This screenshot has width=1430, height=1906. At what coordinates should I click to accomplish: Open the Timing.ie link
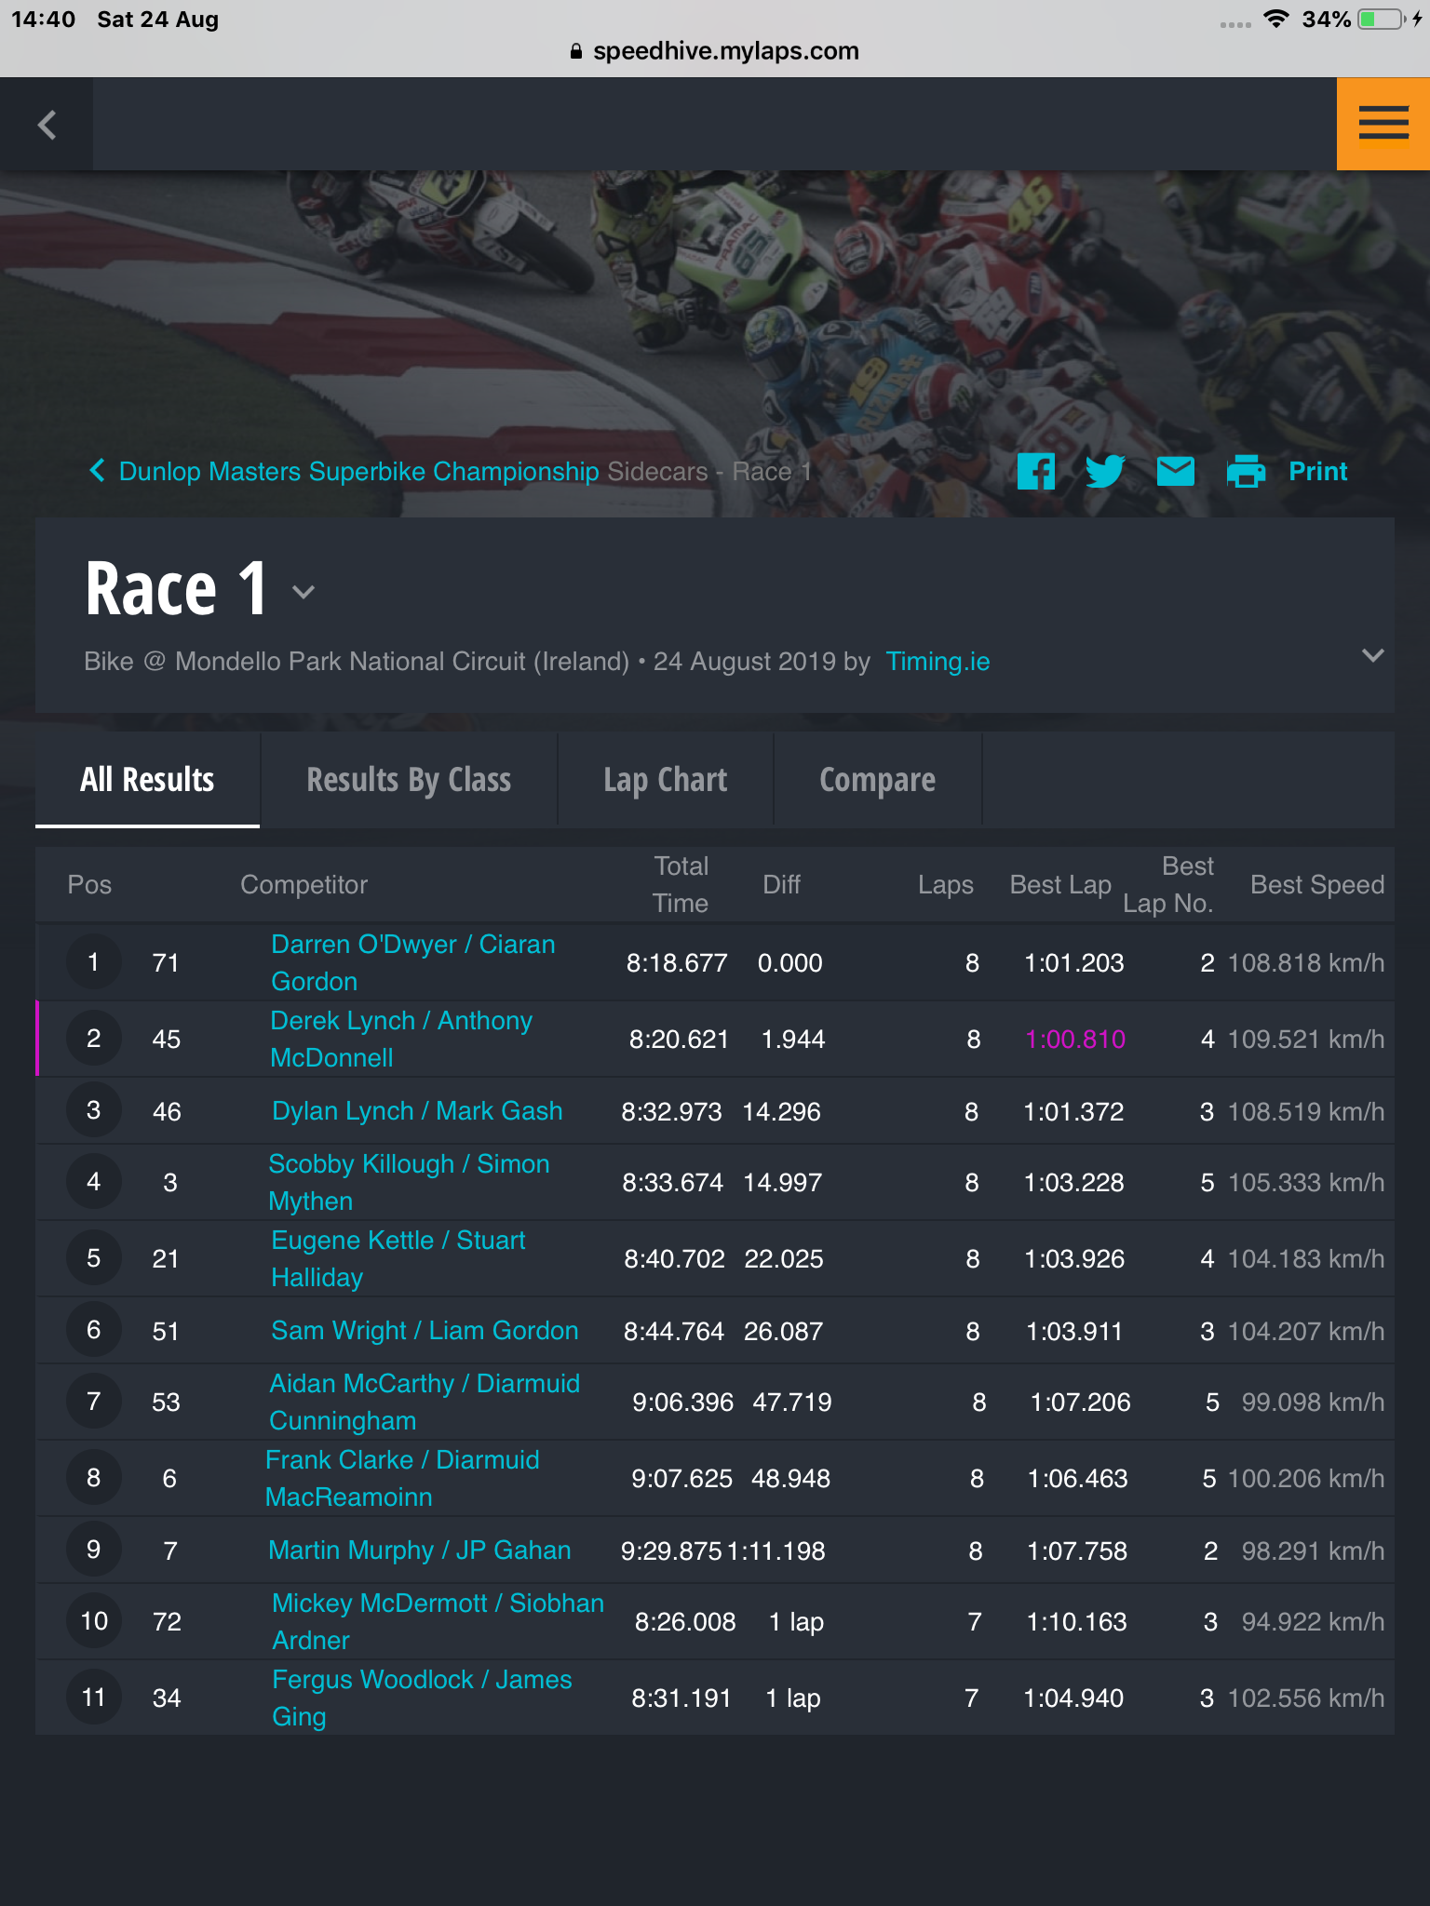point(938,662)
